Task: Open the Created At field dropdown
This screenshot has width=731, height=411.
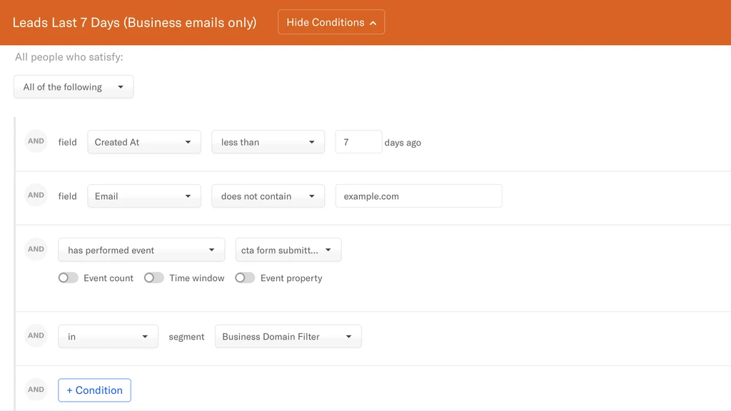Action: coord(144,142)
